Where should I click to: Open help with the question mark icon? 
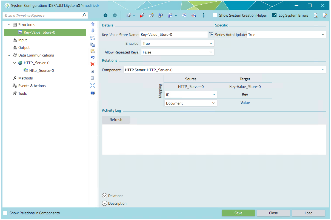click(x=93, y=93)
